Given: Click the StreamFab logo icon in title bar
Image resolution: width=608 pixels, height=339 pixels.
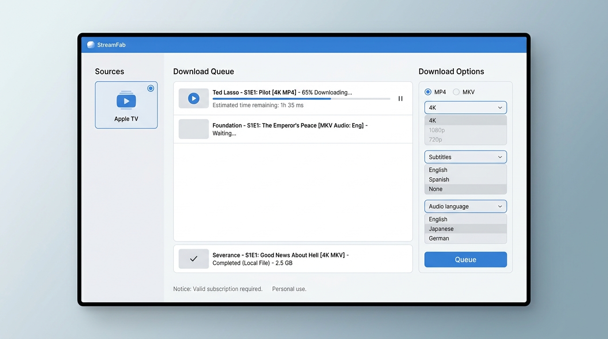Looking at the screenshot, I should pos(91,45).
